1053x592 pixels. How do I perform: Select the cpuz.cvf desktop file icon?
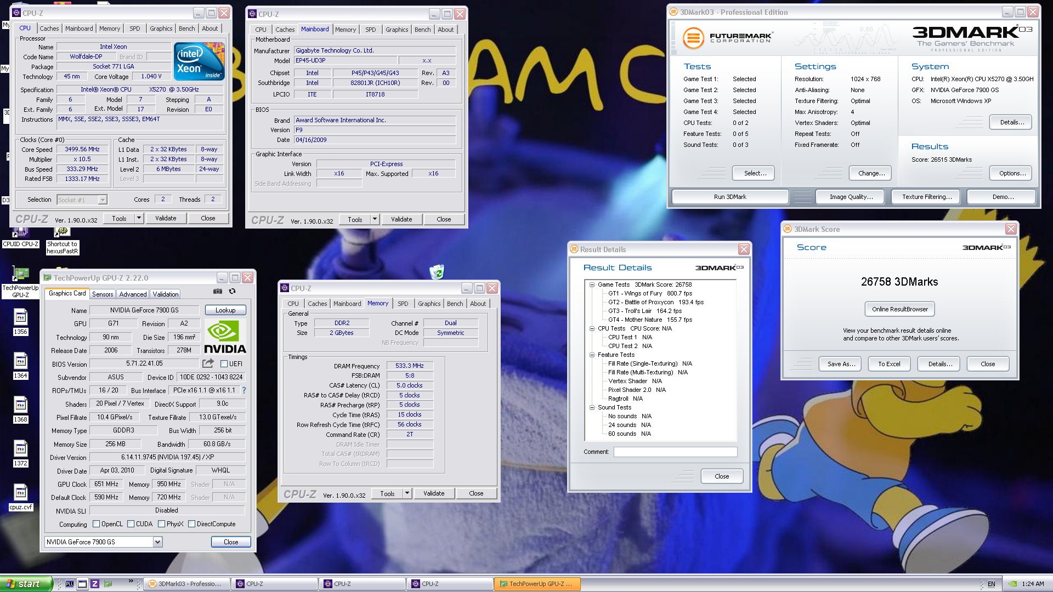20,497
